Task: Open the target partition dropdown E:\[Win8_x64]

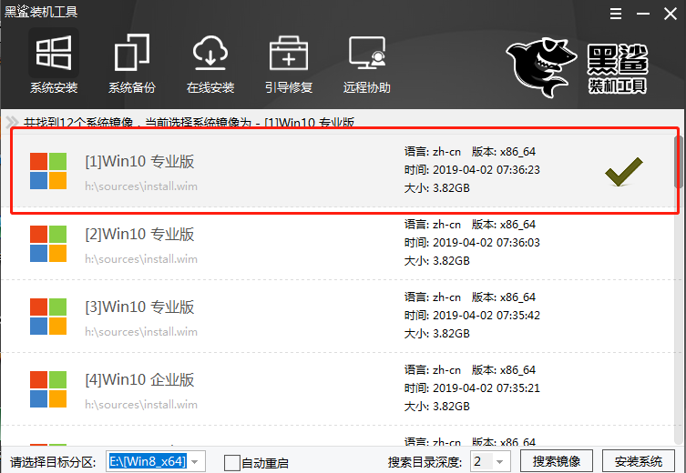Action: (155, 461)
